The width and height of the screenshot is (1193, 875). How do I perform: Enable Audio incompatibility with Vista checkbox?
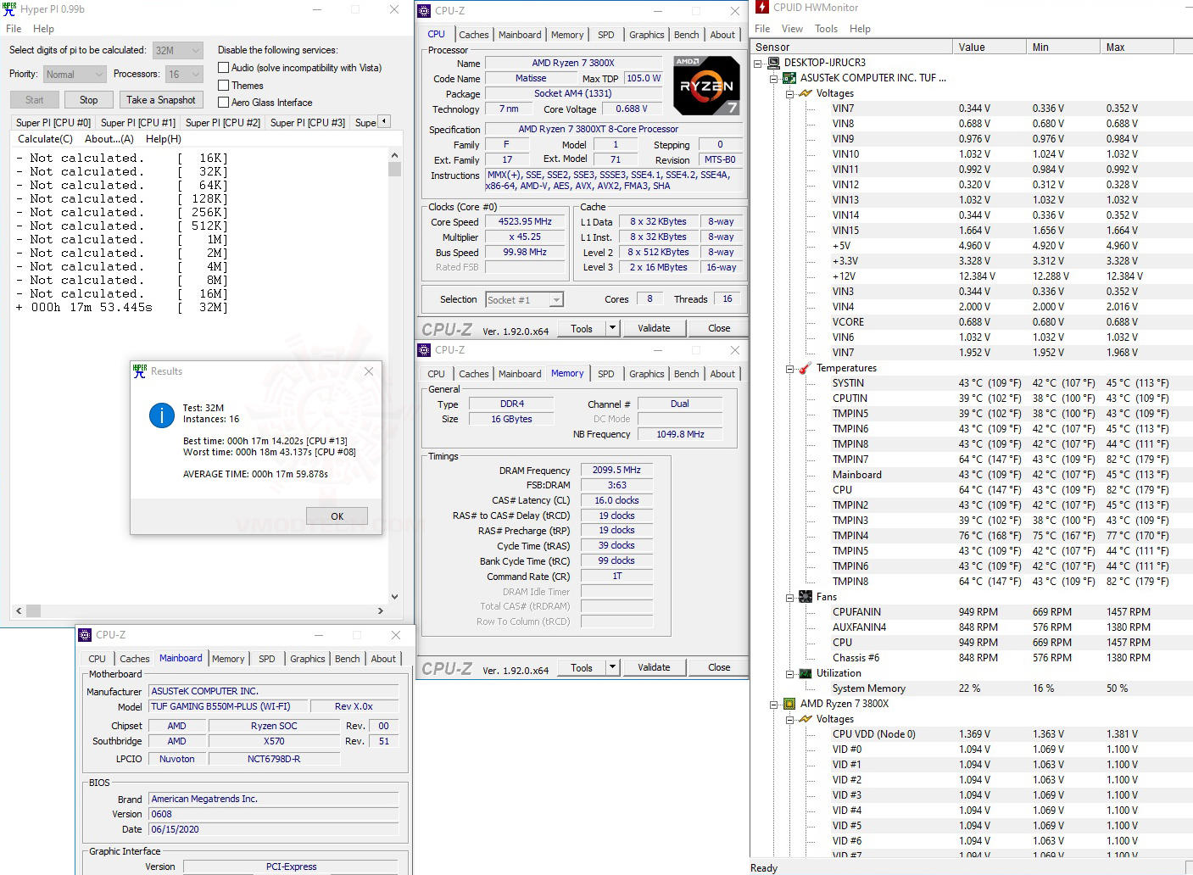pyautogui.click(x=224, y=68)
